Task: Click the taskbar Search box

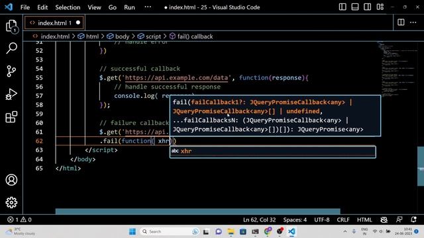Action: tap(170, 231)
